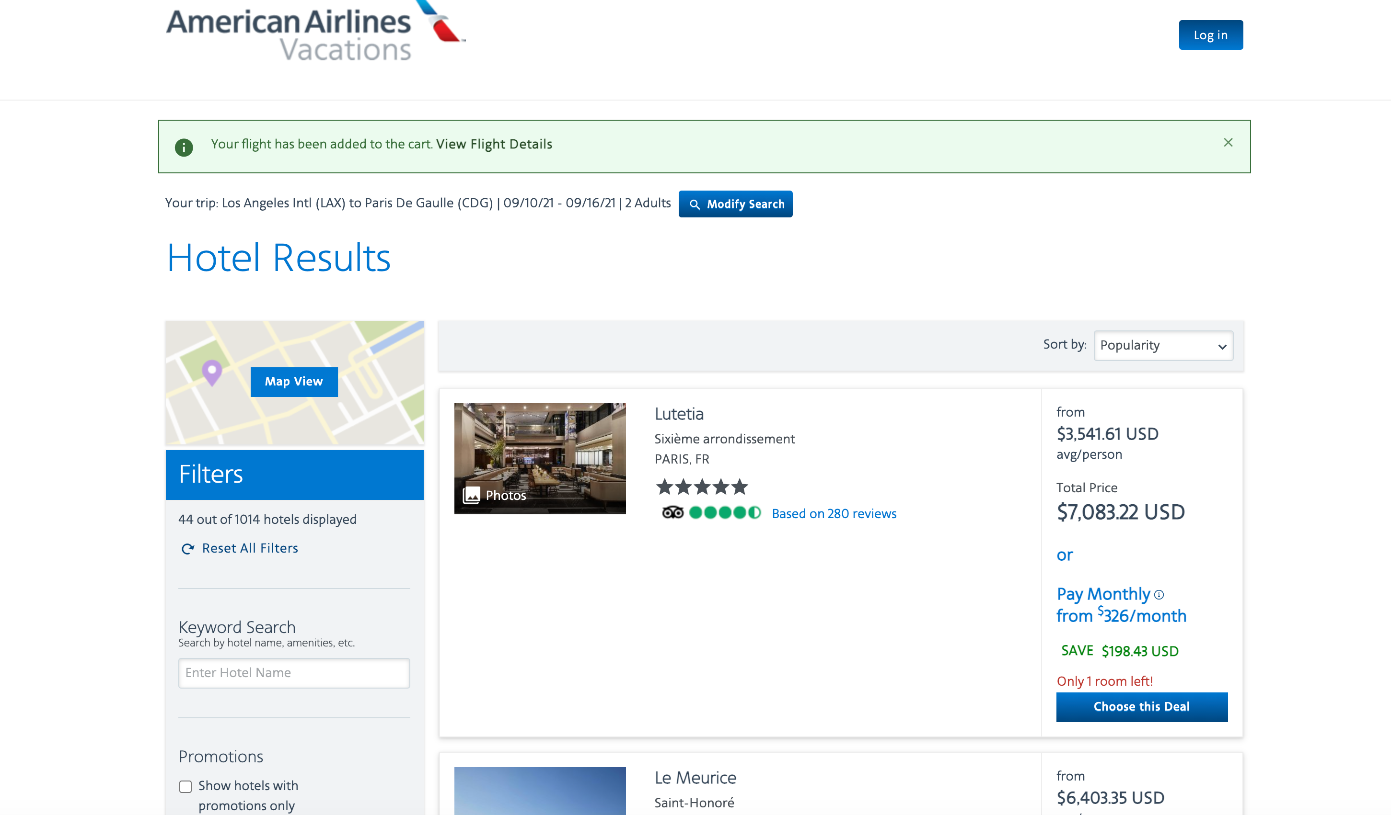The width and height of the screenshot is (1391, 815).
Task: Click the Modify Search button
Action: click(735, 204)
